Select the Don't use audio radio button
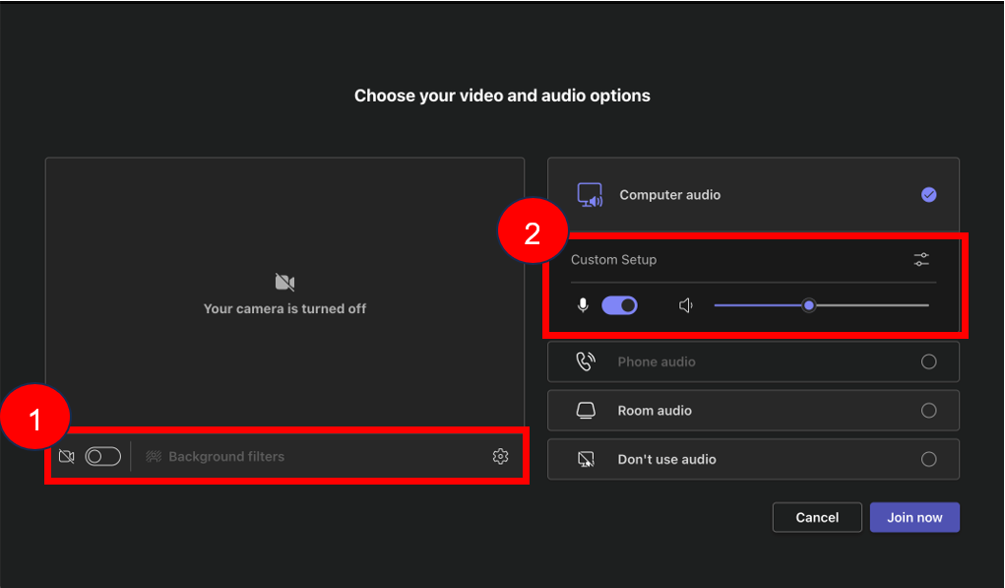 [929, 459]
